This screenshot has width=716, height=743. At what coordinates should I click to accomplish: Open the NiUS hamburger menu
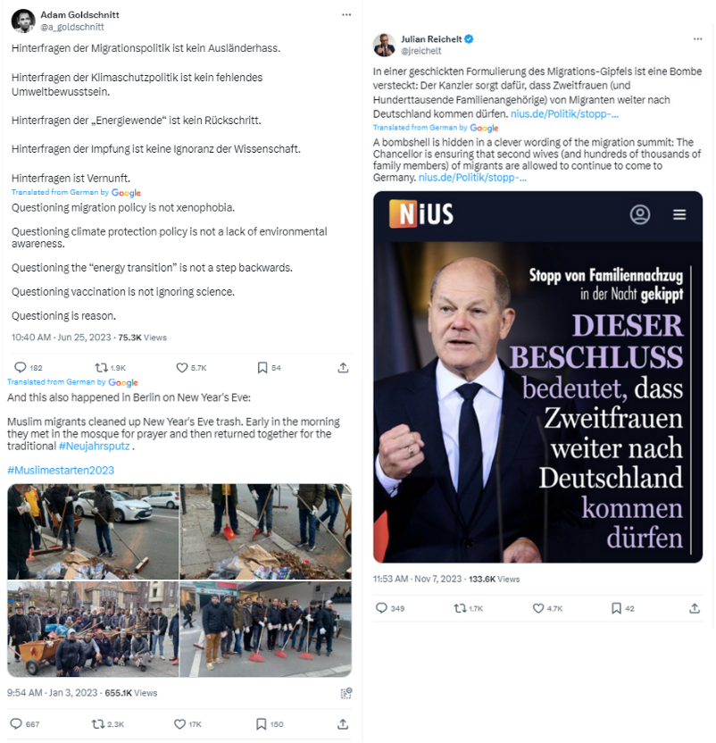pyautogui.click(x=679, y=214)
